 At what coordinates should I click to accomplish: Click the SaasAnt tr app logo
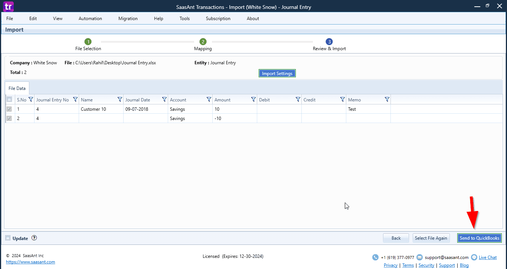(8, 6)
